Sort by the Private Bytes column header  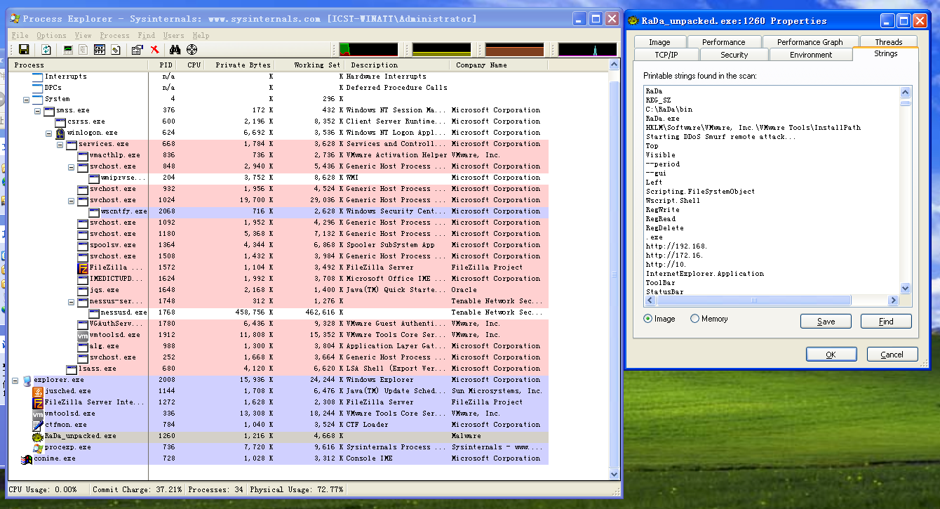pos(239,65)
